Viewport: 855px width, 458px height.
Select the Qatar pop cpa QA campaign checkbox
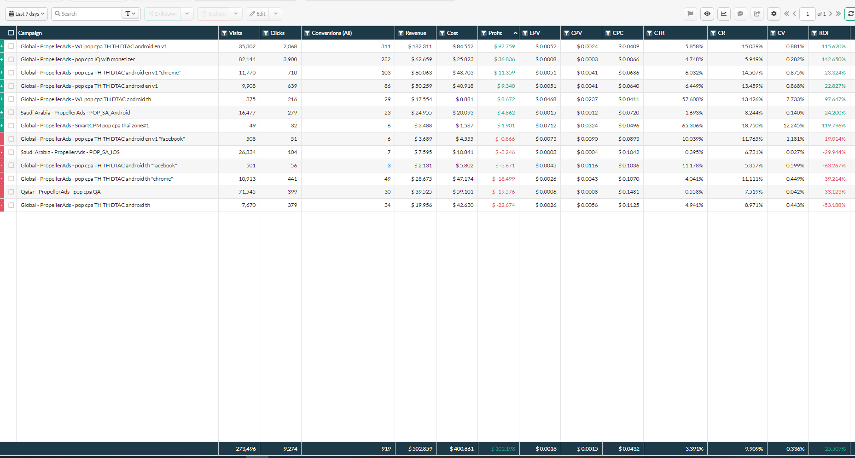click(x=11, y=192)
